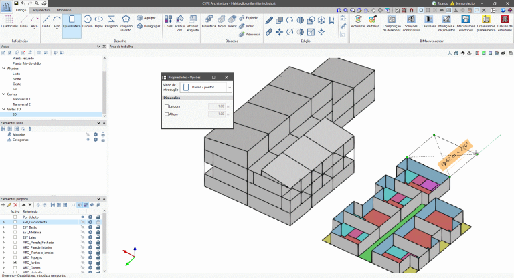514x278 pixels.
Task: Expand the ARQ_Jardim layer row
Action: (3, 263)
